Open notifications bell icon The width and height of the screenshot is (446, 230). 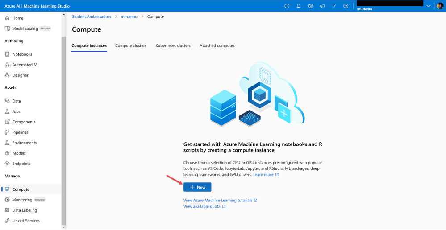(x=299, y=6)
